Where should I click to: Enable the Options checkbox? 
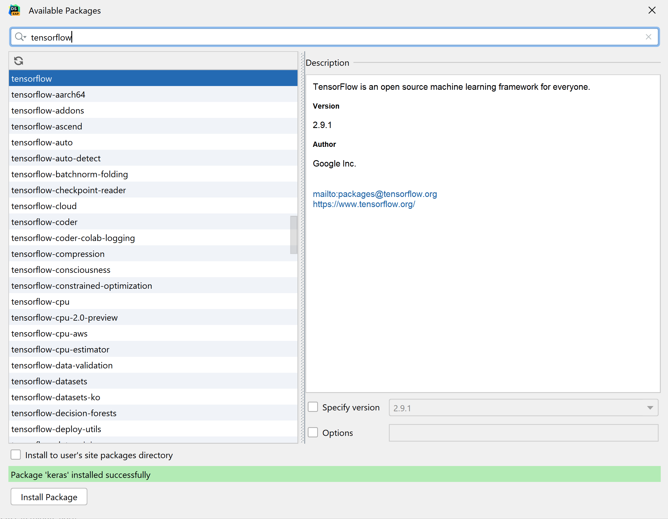313,433
